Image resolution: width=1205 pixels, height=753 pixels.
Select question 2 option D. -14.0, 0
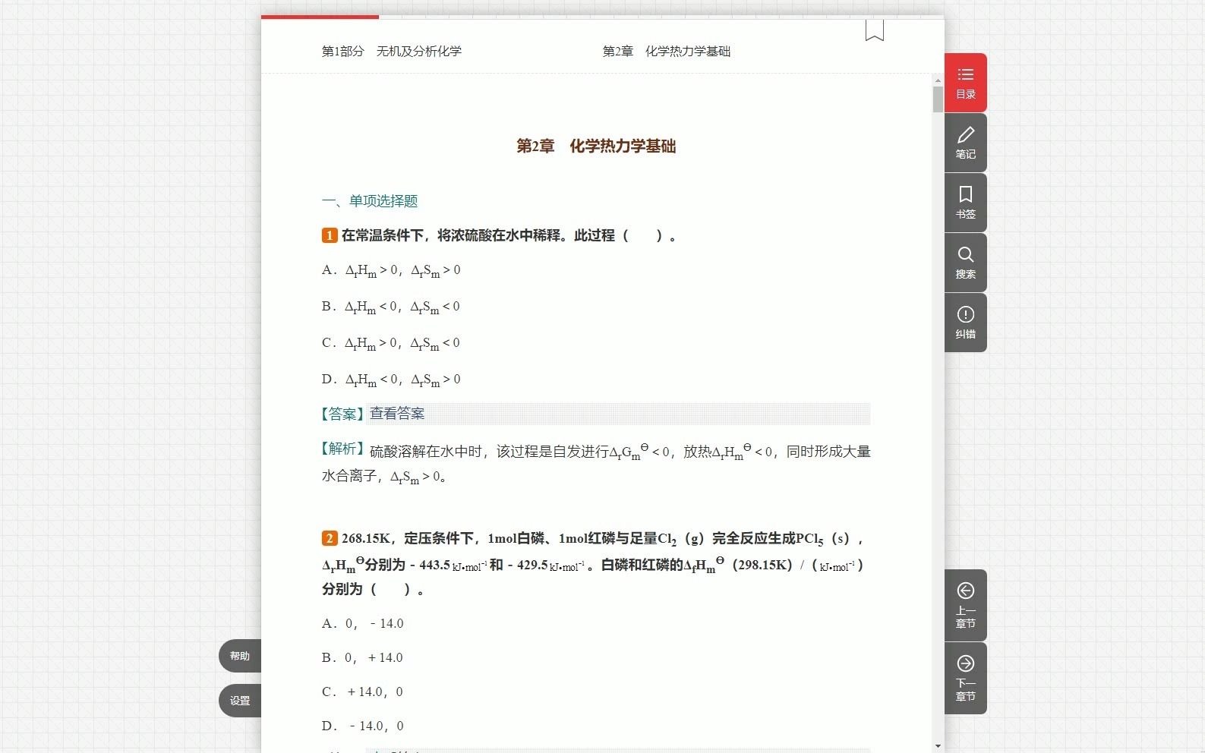(x=363, y=726)
